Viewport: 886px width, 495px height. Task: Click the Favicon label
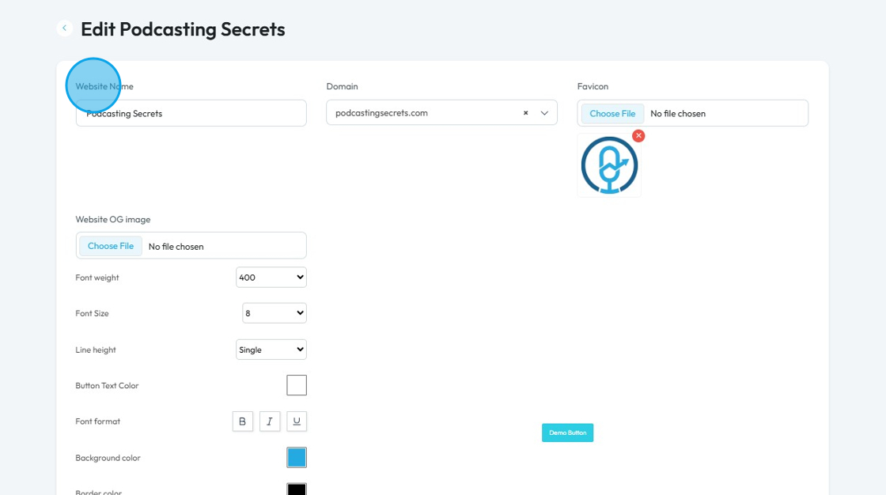(593, 86)
